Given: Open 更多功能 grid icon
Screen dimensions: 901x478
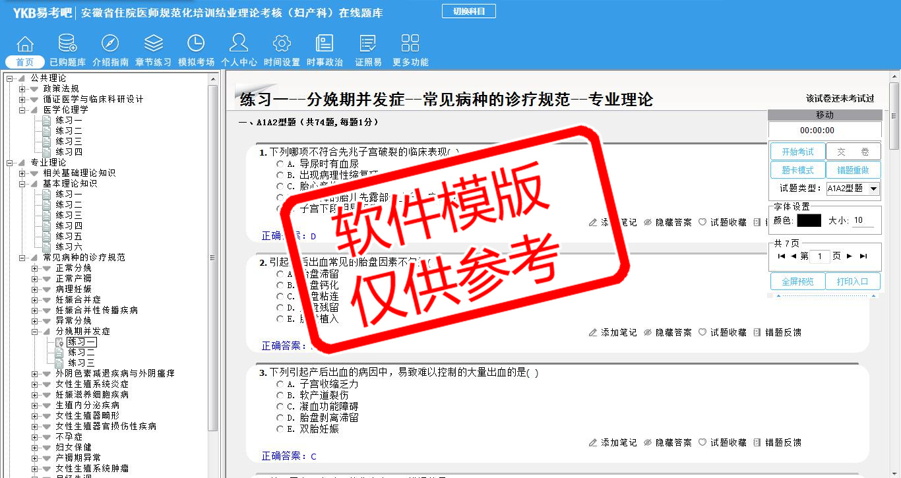Looking at the screenshot, I should 410,44.
